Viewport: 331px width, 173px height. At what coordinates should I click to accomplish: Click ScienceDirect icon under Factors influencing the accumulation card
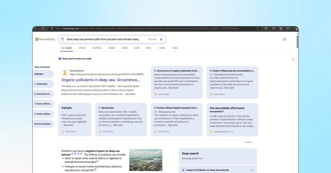211,94
